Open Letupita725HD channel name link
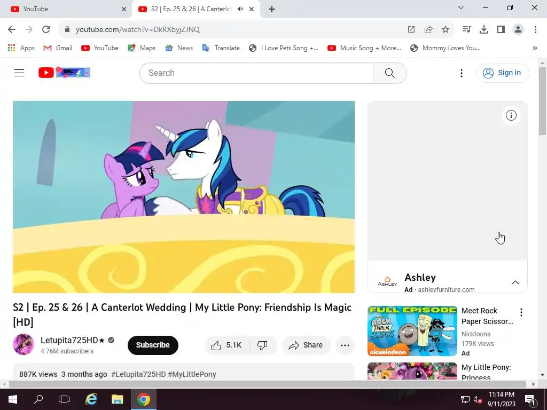The width and height of the screenshot is (547, 410). point(73,340)
